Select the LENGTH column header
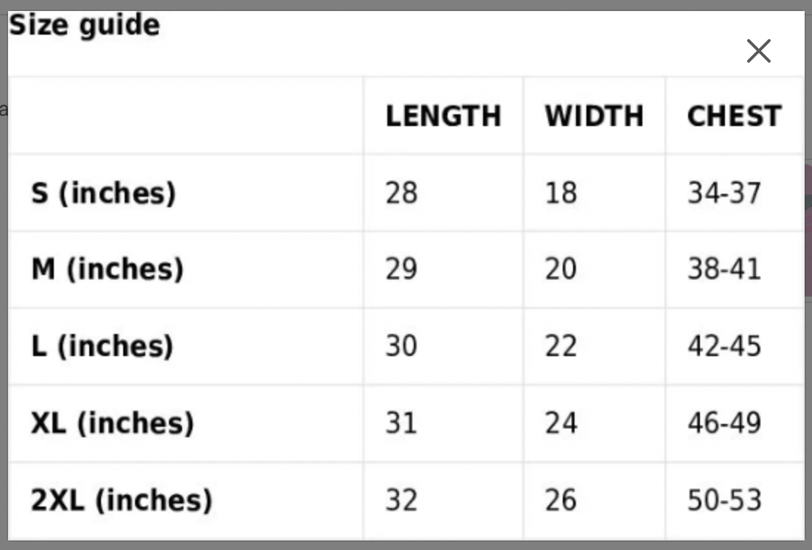This screenshot has width=812, height=550. click(x=443, y=116)
